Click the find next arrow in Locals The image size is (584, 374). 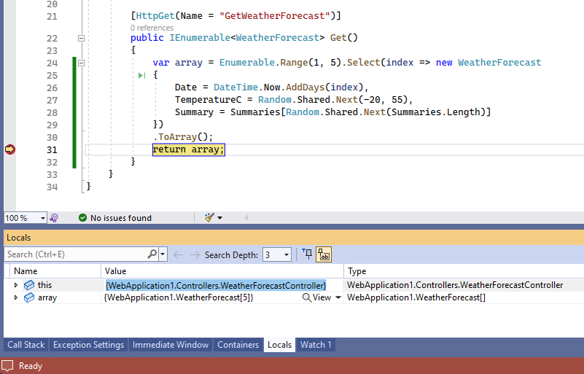click(x=195, y=254)
